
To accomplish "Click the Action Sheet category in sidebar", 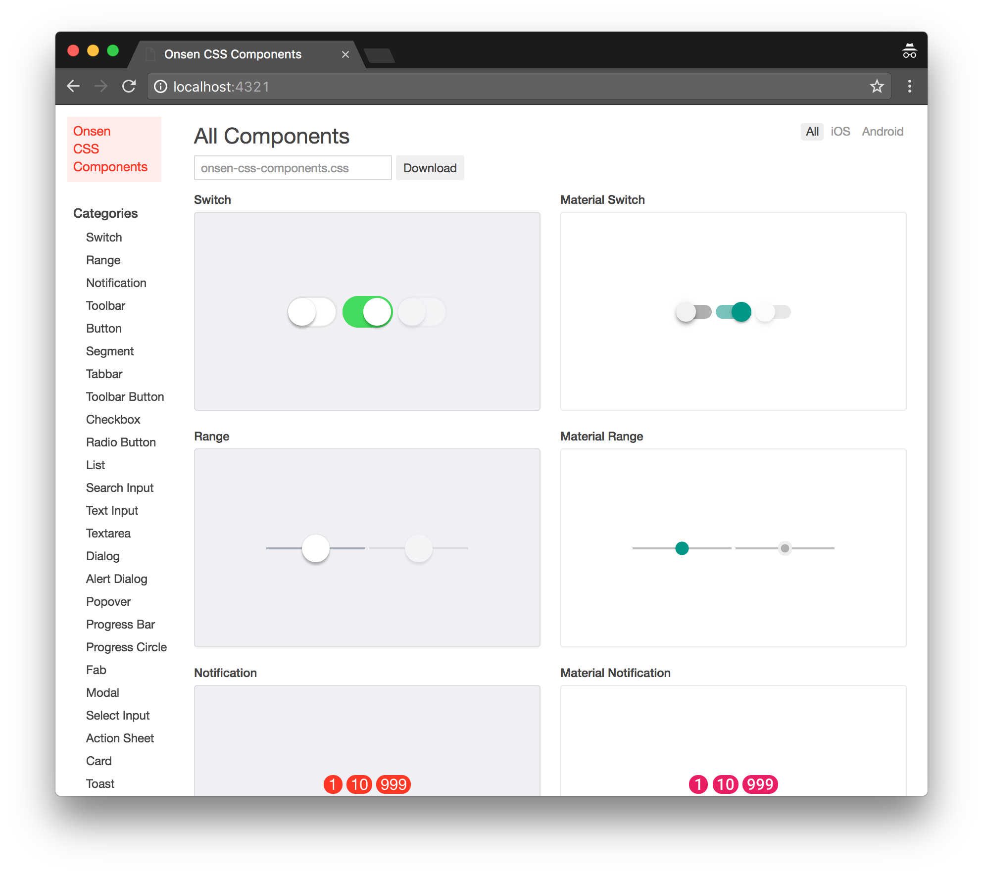I will [118, 738].
